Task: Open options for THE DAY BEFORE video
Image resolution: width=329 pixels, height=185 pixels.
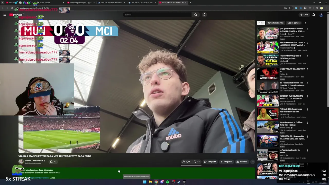Action: (x=307, y=56)
